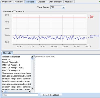Select the Finalizer thread

coord(6,59)
